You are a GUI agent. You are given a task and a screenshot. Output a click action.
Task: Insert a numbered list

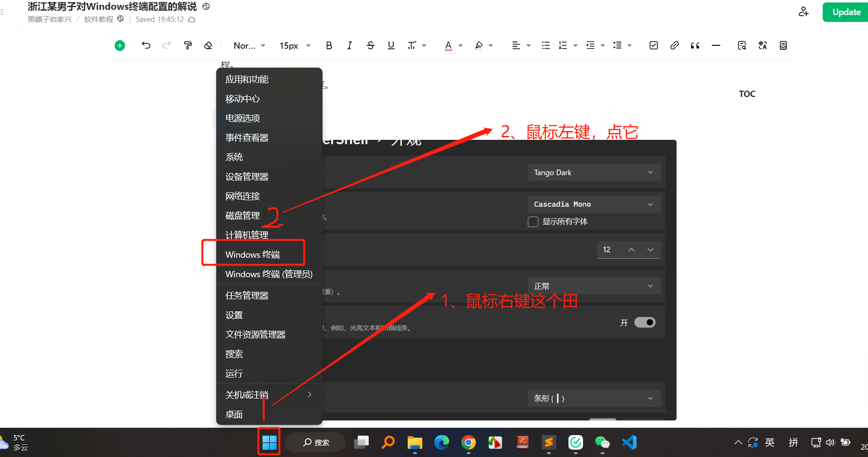click(563, 45)
